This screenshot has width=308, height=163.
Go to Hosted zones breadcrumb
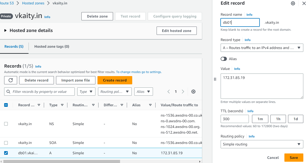coord(33,3)
